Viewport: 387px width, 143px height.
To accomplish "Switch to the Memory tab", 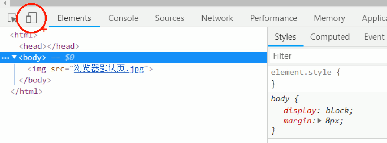I will tap(329, 18).
